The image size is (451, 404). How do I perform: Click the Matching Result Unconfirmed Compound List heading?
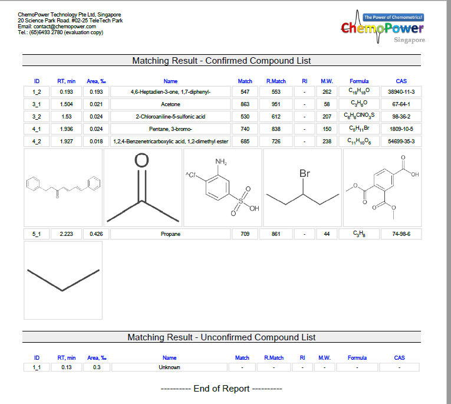click(222, 337)
